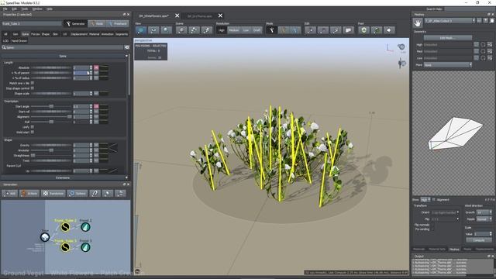The width and height of the screenshot is (496, 279).
Task: Open the Displacement properties tab
Action: pos(79,34)
